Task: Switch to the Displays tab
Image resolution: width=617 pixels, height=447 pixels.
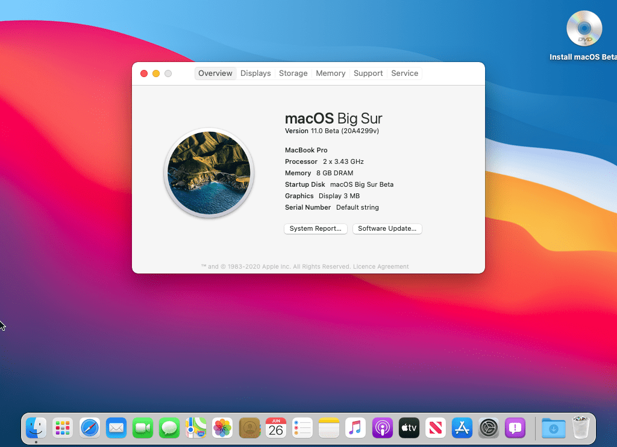Action: pyautogui.click(x=255, y=73)
